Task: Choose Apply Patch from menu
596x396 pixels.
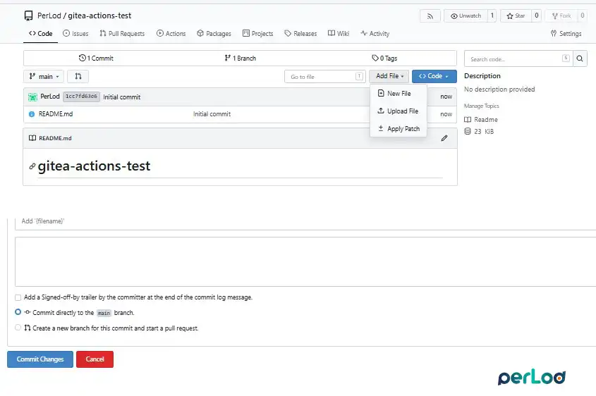Action: [399, 129]
